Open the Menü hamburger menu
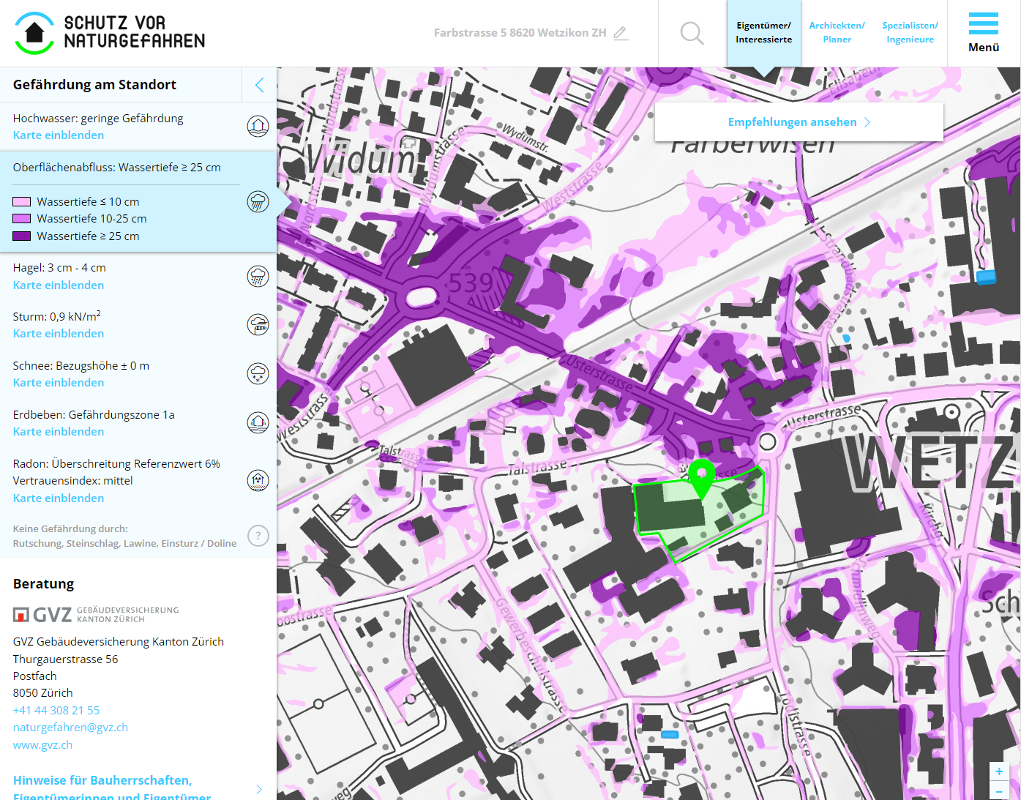Image resolution: width=1021 pixels, height=800 pixels. click(983, 33)
